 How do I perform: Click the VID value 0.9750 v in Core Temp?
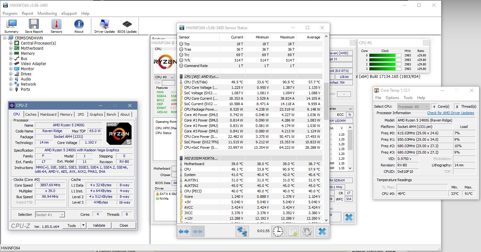(407, 159)
